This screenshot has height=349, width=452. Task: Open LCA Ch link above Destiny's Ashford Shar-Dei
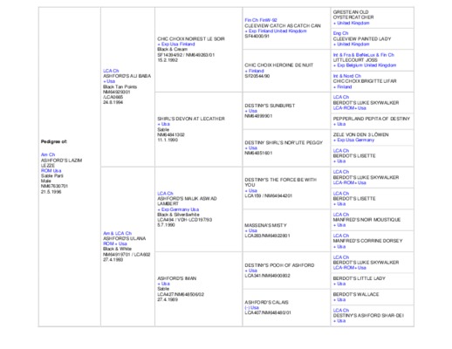341,311
